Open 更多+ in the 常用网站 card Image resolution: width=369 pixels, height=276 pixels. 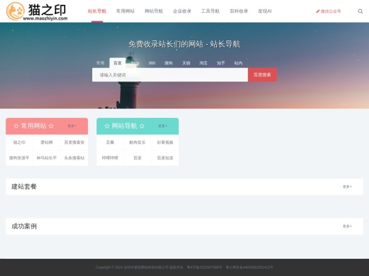[72, 126]
